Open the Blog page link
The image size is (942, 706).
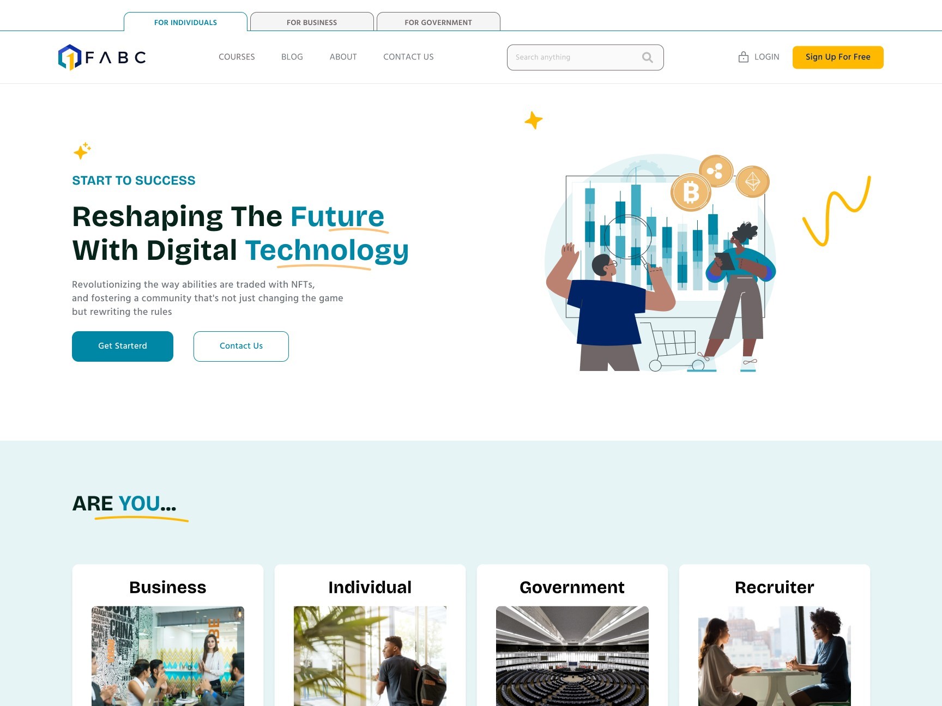click(292, 57)
